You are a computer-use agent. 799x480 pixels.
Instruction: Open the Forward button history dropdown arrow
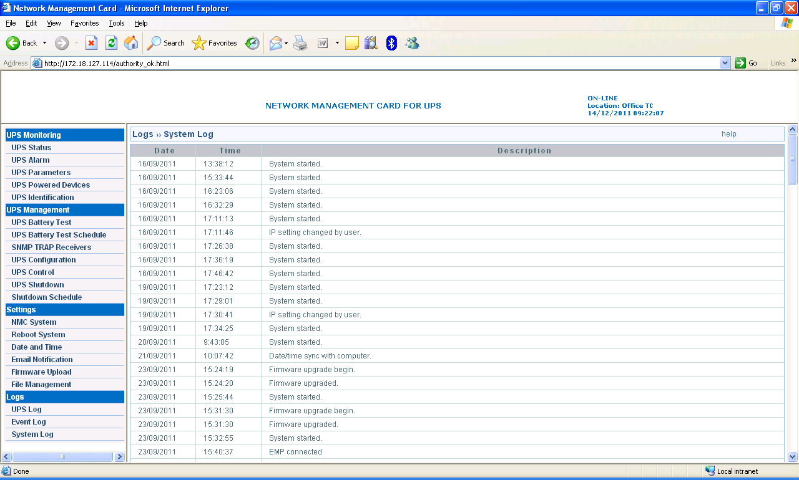76,43
